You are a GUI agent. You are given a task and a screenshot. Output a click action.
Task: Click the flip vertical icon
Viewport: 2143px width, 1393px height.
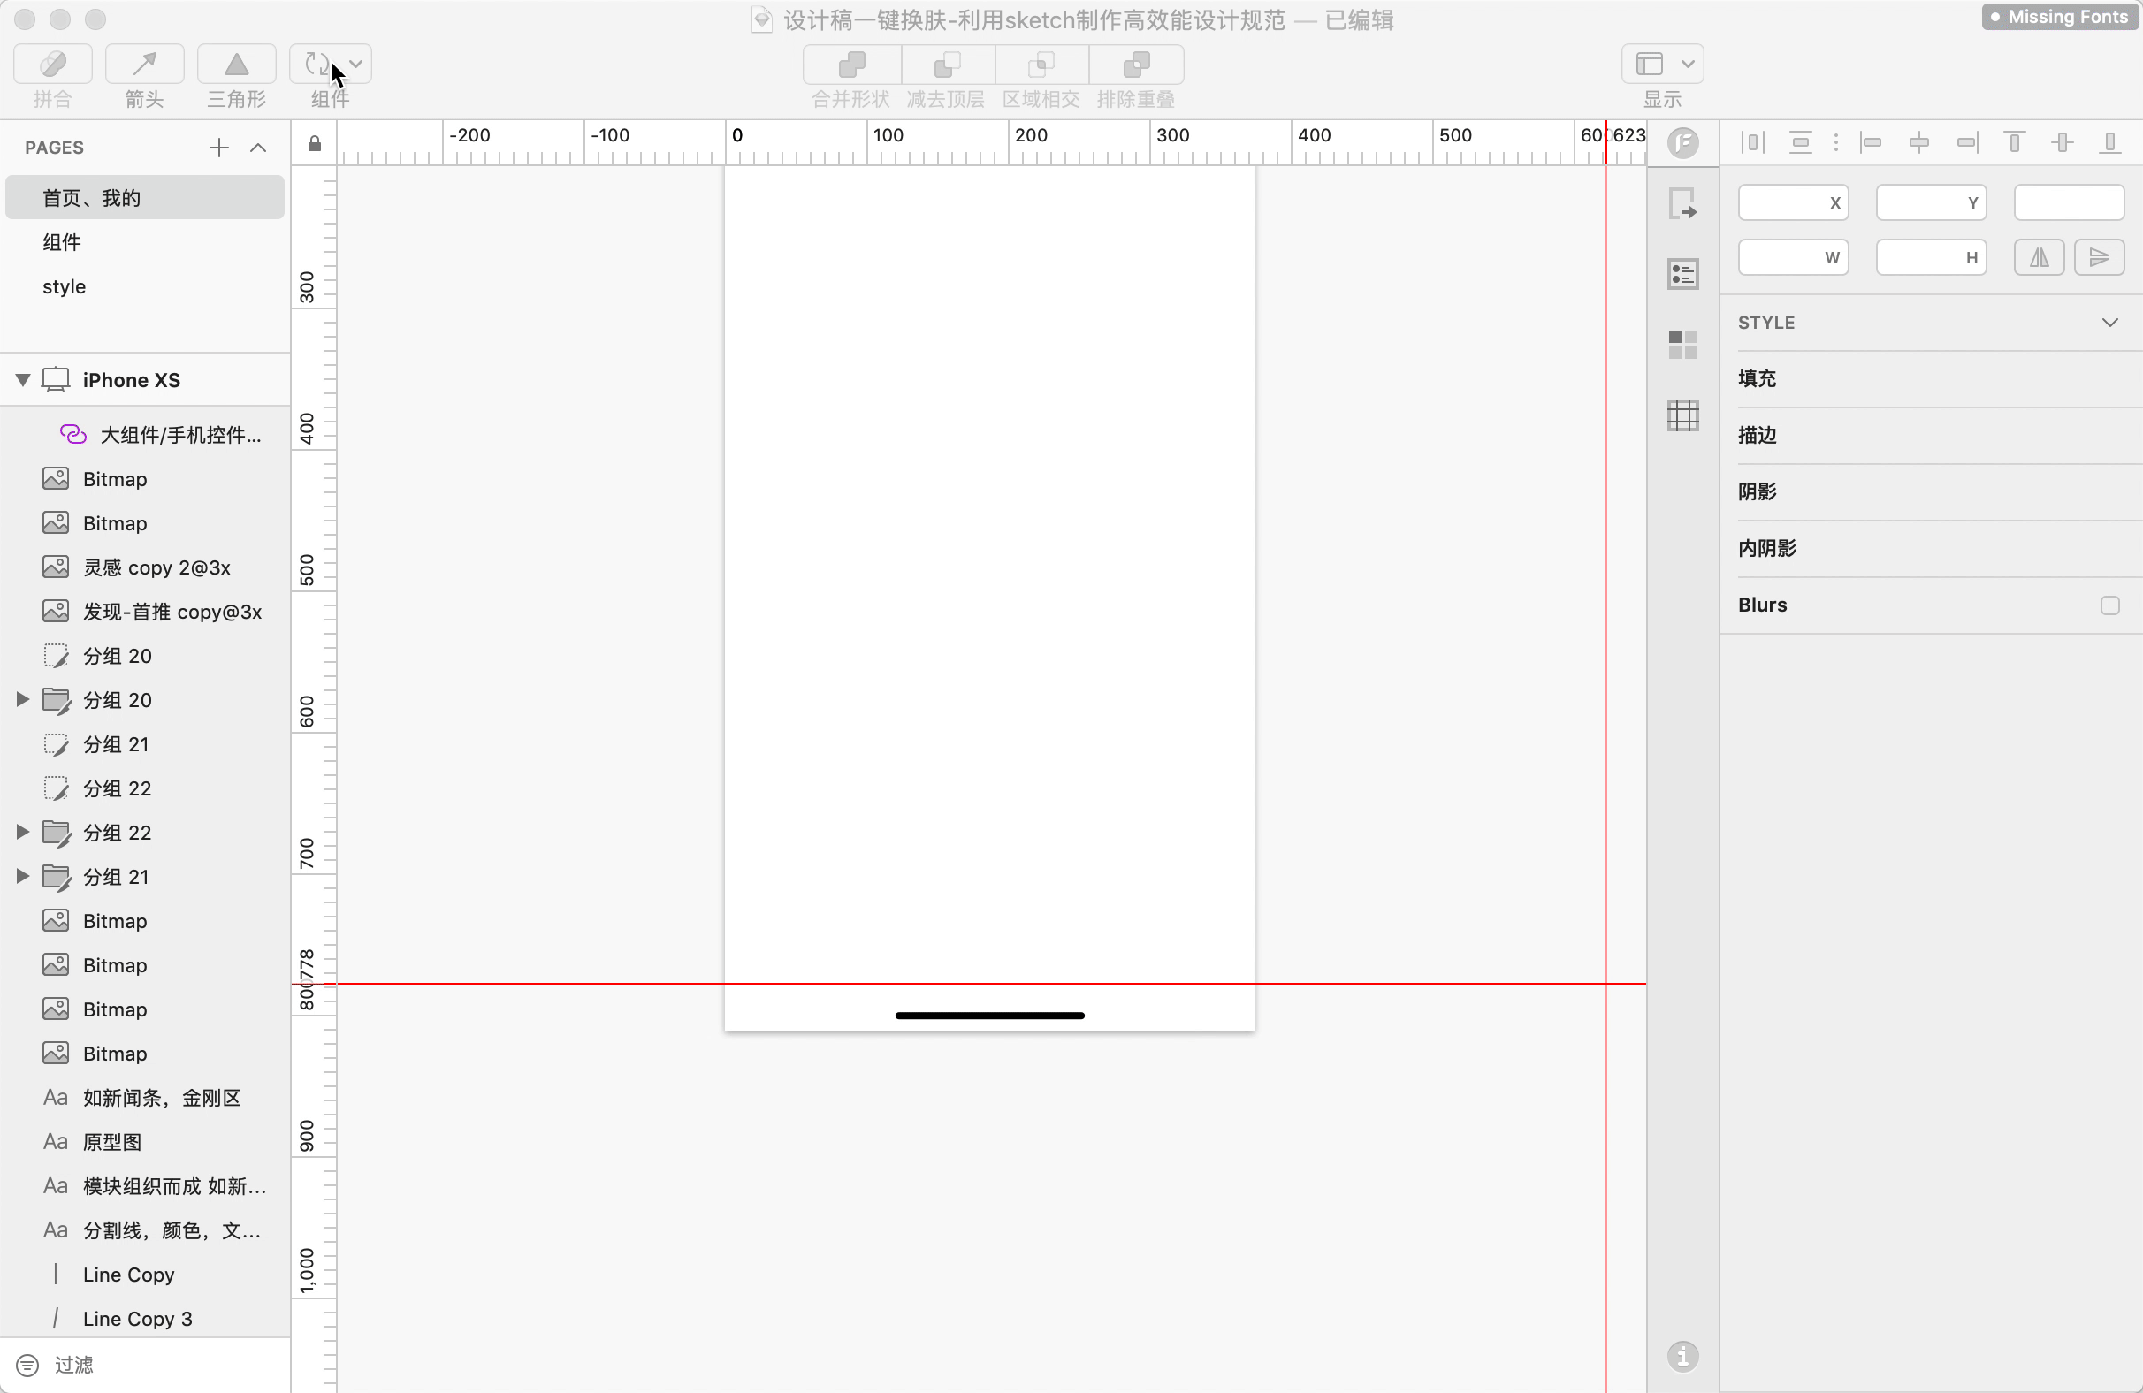[x=2099, y=257]
